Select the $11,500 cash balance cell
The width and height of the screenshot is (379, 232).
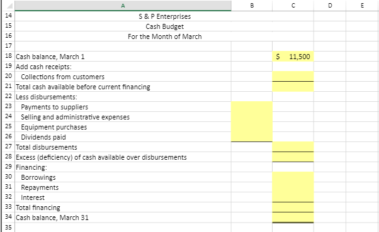coord(293,57)
